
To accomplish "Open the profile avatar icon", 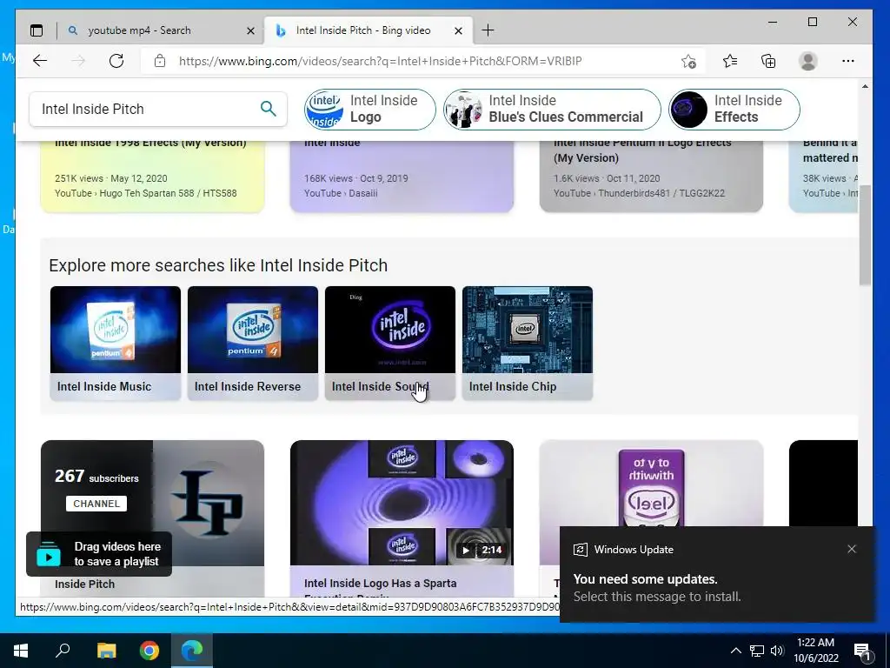I will click(x=807, y=61).
